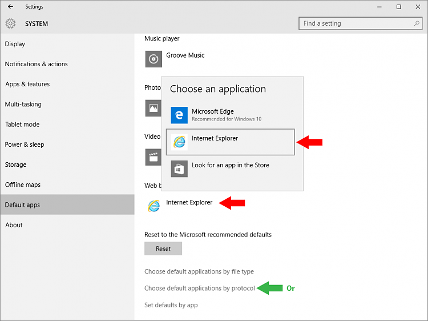Image resolution: width=428 pixels, height=321 pixels.
Task: Click current web browser Internet Explorer label
Action: click(x=189, y=202)
